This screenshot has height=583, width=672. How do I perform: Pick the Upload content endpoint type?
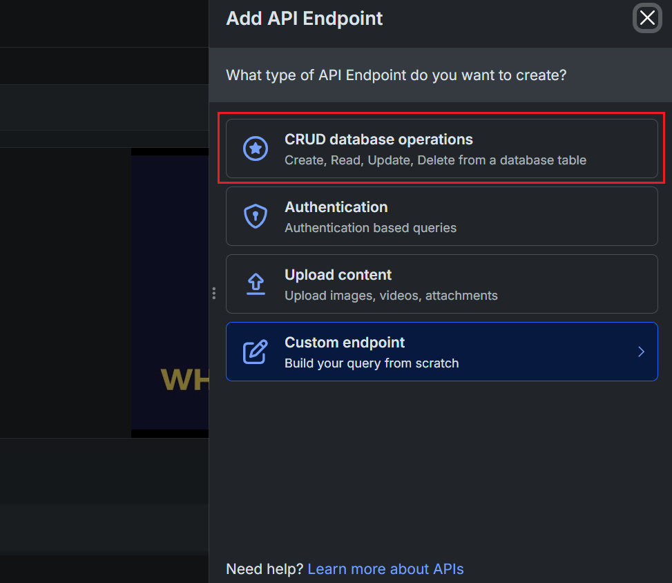click(441, 284)
